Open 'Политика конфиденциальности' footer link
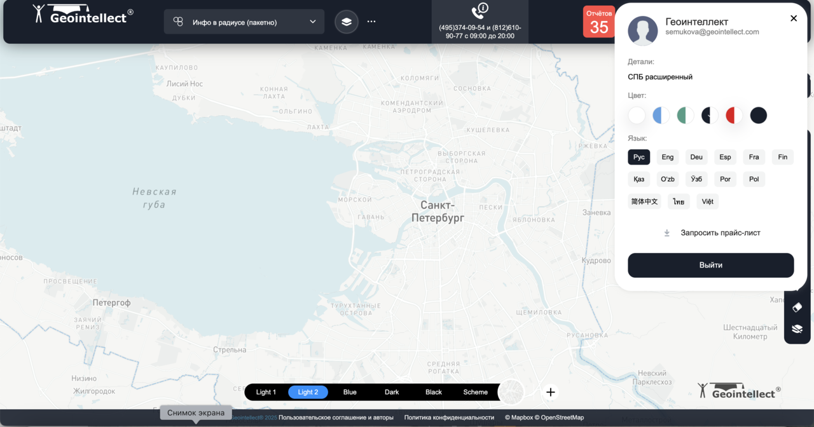Screen dimensions: 814x427 (449, 417)
